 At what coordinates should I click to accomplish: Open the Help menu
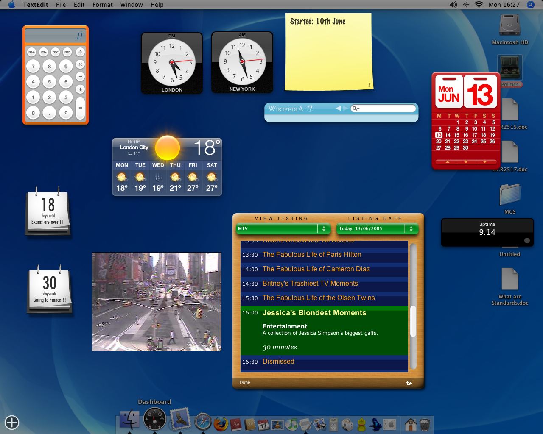[x=157, y=5]
